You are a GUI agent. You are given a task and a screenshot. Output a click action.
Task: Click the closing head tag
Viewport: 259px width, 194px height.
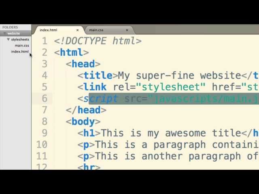(86, 110)
